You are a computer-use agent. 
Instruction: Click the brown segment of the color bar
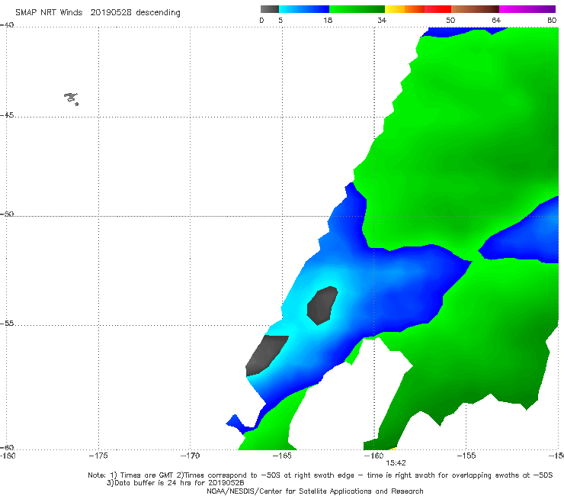click(x=475, y=9)
